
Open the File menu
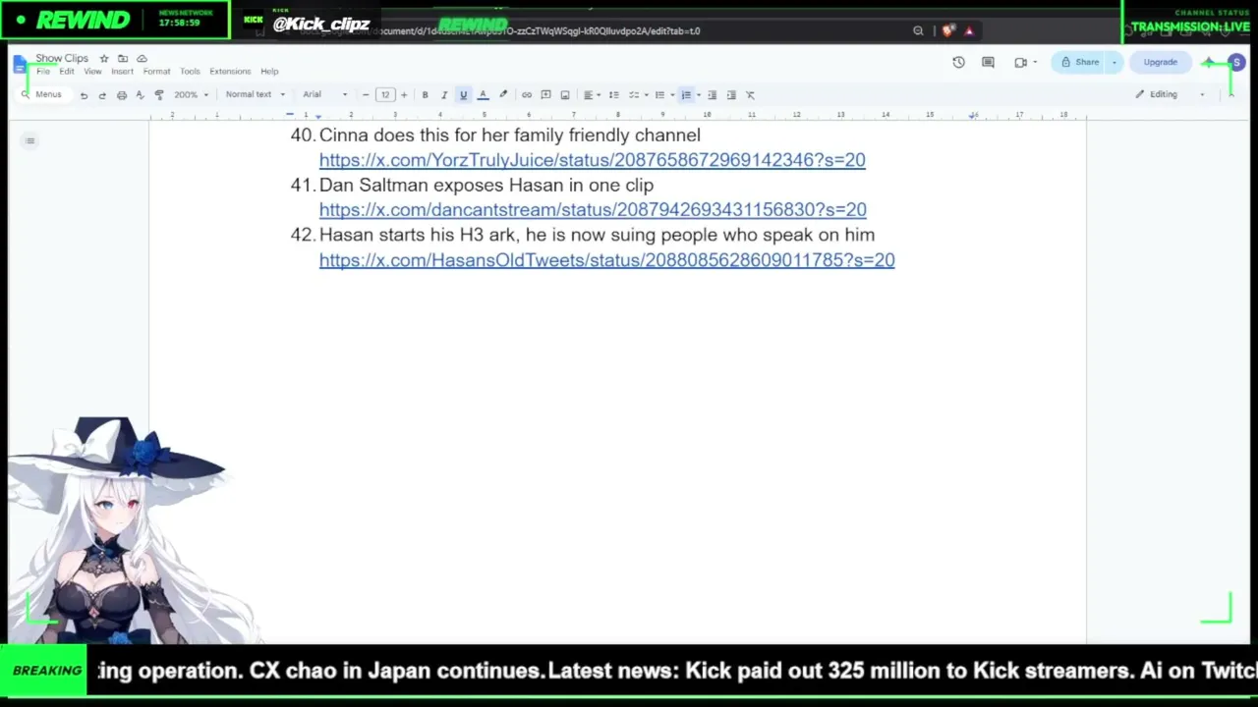pos(43,72)
